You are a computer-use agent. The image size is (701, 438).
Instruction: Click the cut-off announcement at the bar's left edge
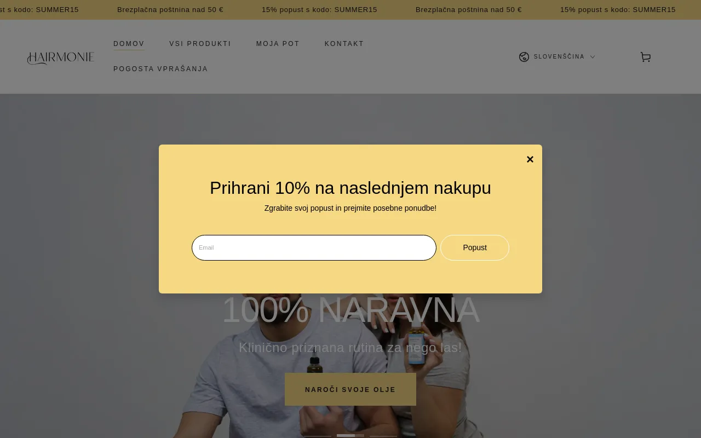point(39,10)
